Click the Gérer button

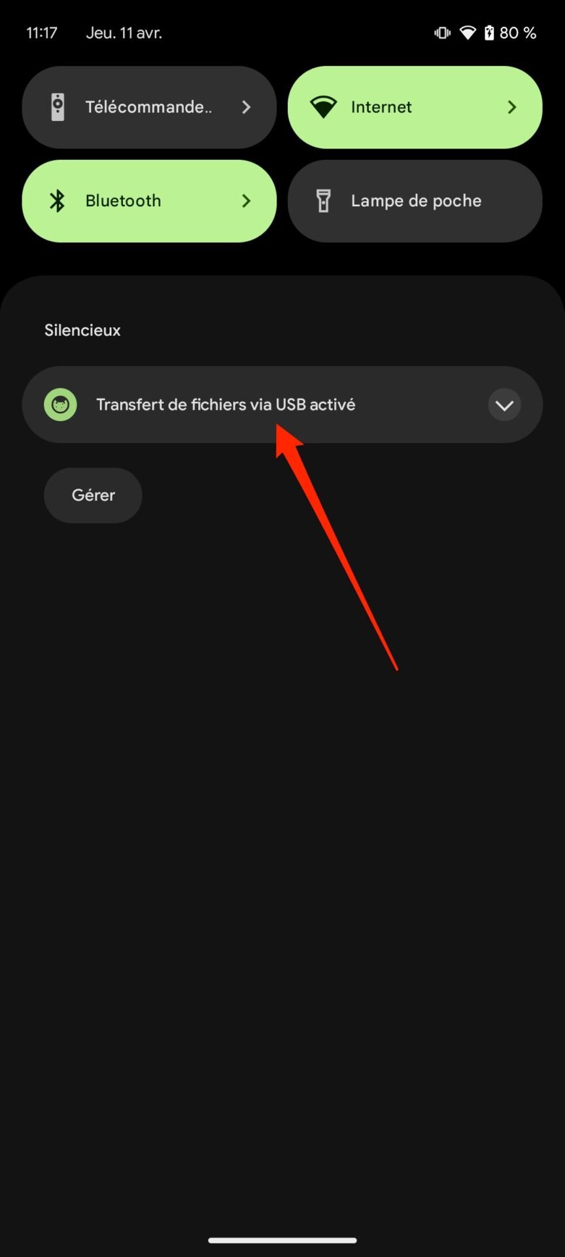(x=93, y=495)
